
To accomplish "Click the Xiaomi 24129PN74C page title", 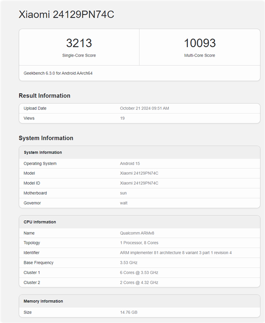I will coord(66,15).
